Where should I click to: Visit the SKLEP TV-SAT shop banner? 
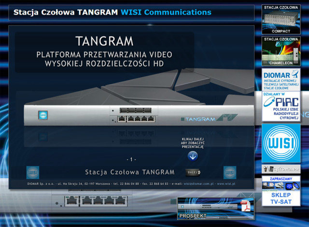coord(281,191)
